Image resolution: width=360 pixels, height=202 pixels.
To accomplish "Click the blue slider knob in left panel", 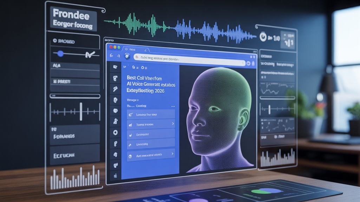I will click(x=60, y=53).
